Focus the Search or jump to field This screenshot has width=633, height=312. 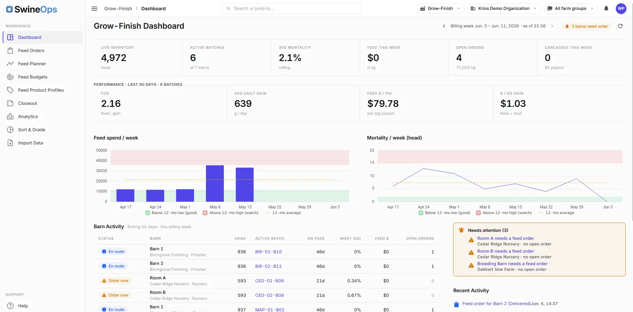291,9
